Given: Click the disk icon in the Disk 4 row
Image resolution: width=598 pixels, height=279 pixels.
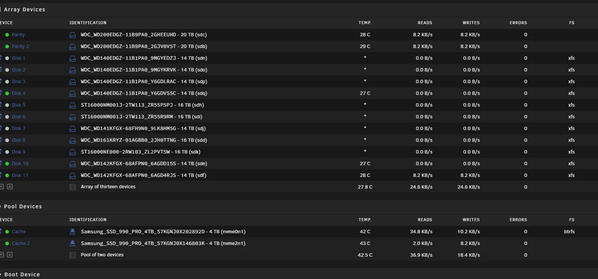Looking at the screenshot, I should click(72, 94).
